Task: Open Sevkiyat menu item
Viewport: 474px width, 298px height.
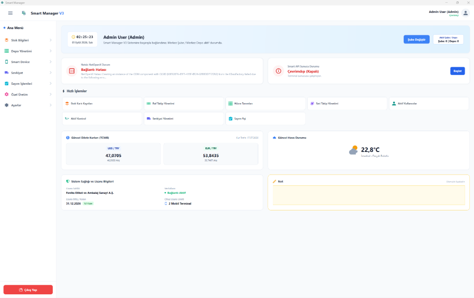Action: coord(28,73)
